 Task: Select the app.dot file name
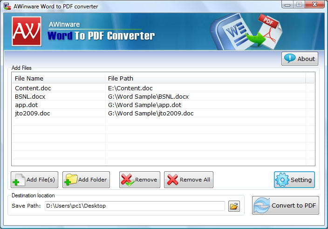pos(27,105)
